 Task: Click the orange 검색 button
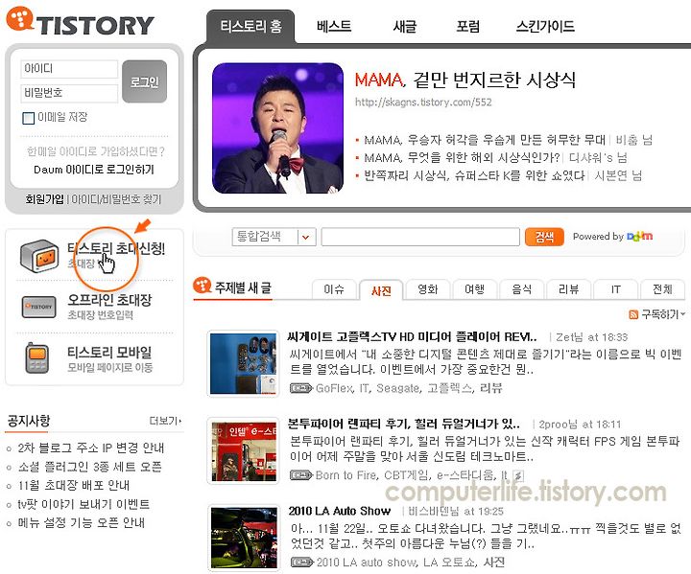point(544,237)
